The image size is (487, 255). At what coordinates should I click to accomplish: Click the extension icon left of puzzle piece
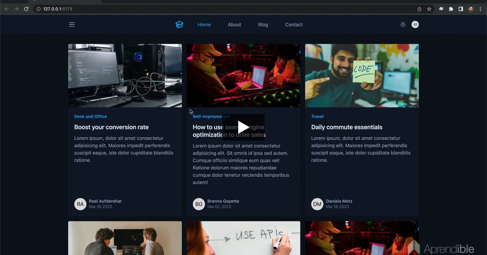click(x=441, y=9)
